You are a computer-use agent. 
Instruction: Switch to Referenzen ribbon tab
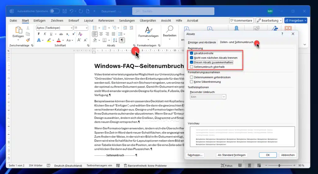tap(106, 21)
